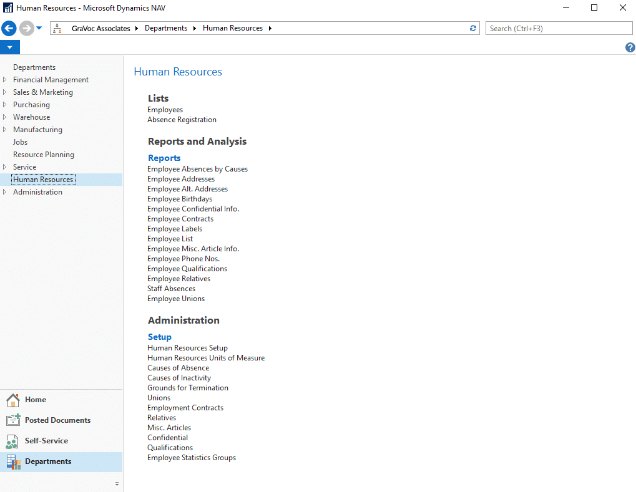Select Resource Planning in navigation tree
Screen dimensions: 636x492
pyautogui.click(x=44, y=155)
